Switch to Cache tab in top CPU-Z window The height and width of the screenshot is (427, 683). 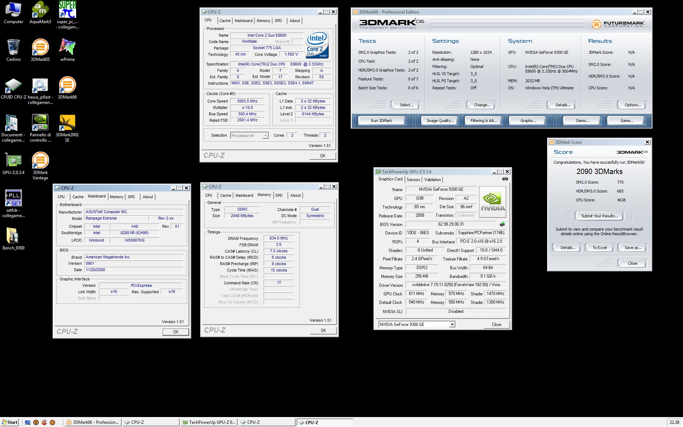click(225, 21)
